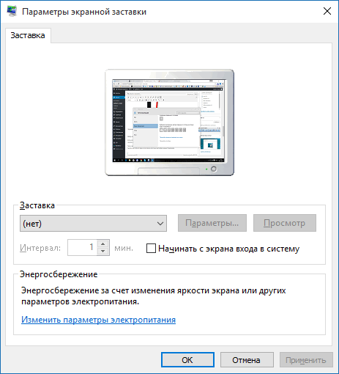
Task: Enable Начинать с экрана входа checkbox
Action: 151,249
